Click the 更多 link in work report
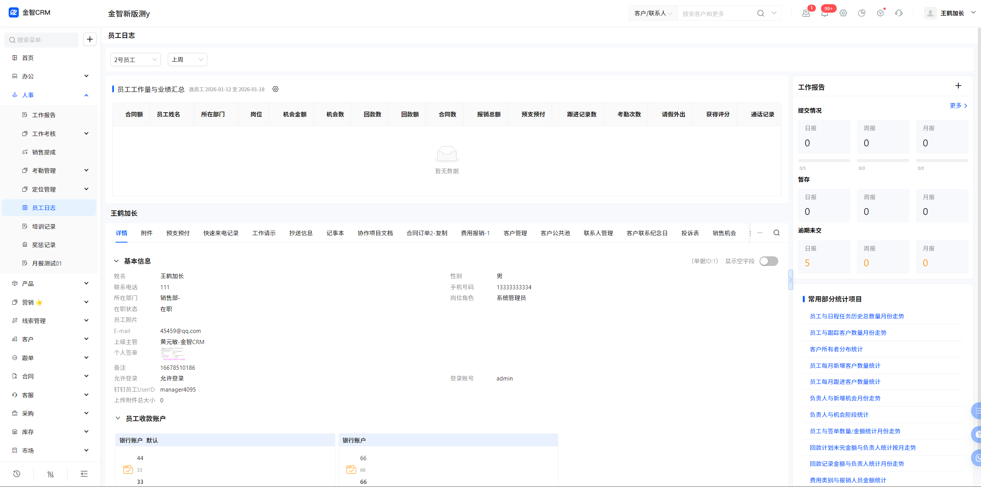The height and width of the screenshot is (487, 981). [x=958, y=106]
